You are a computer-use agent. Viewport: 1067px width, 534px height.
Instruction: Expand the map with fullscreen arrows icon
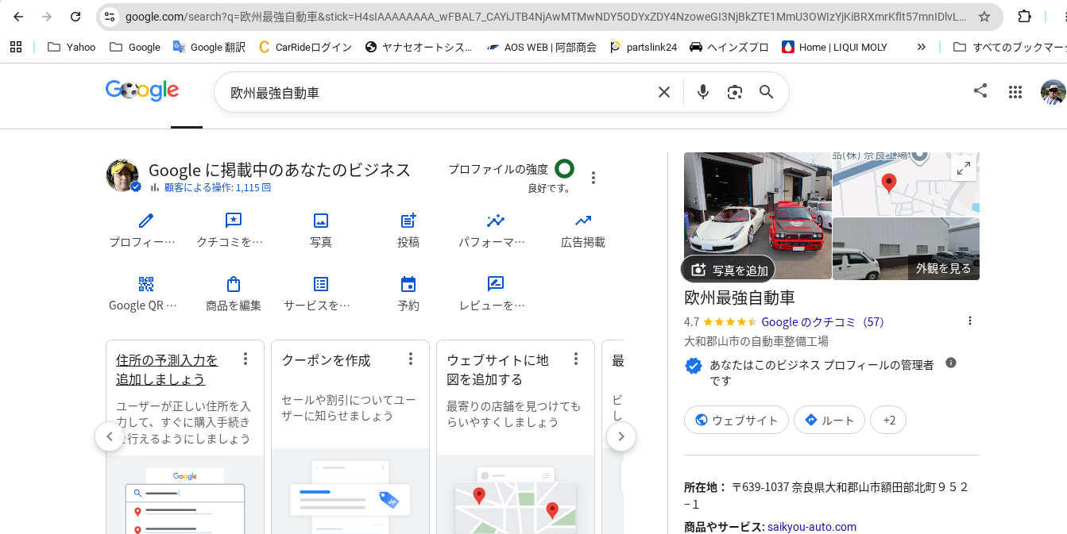coord(963,168)
